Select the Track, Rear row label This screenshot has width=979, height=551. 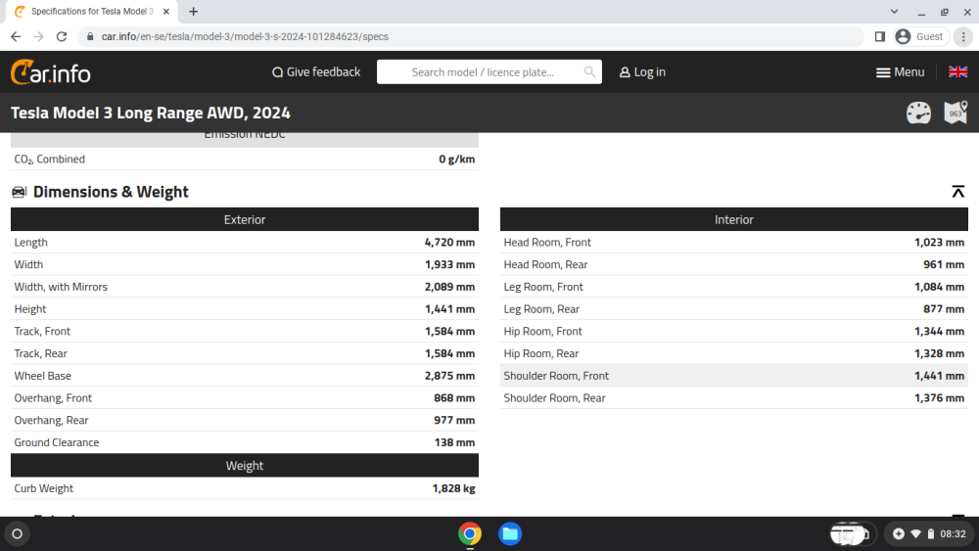40,353
